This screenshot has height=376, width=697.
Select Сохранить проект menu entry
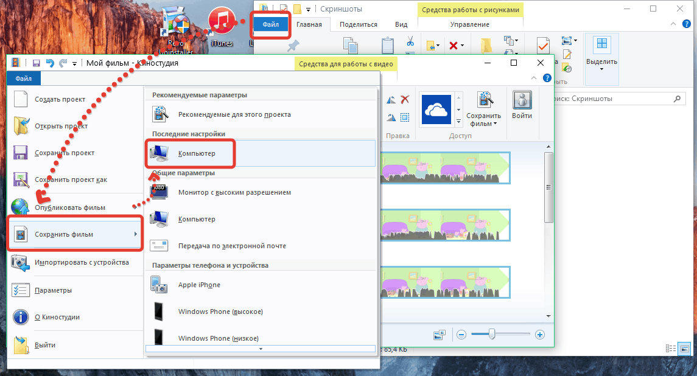tap(75, 153)
